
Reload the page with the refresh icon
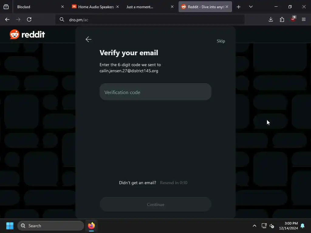click(x=29, y=19)
